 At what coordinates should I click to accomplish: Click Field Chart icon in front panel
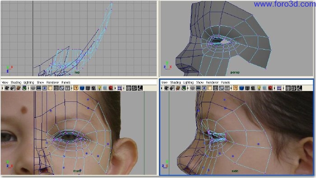click(56, 88)
